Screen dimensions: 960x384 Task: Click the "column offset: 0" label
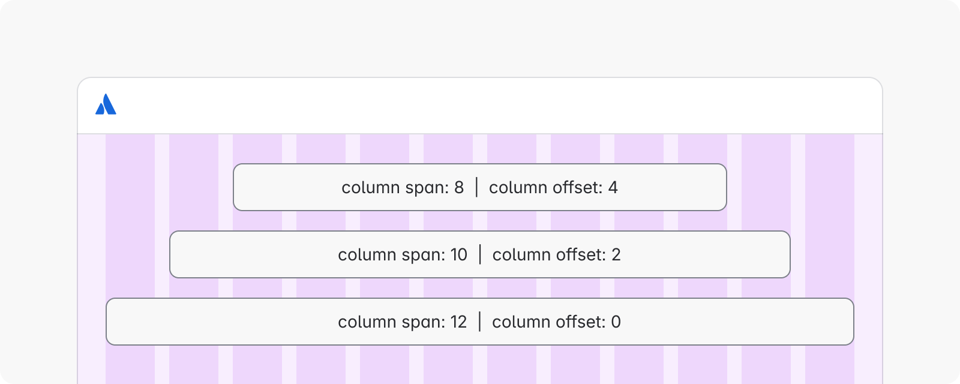tap(556, 322)
